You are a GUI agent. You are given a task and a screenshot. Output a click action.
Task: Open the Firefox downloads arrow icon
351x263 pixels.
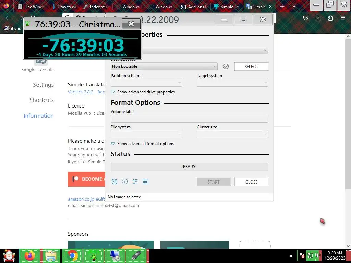tap(318, 18)
